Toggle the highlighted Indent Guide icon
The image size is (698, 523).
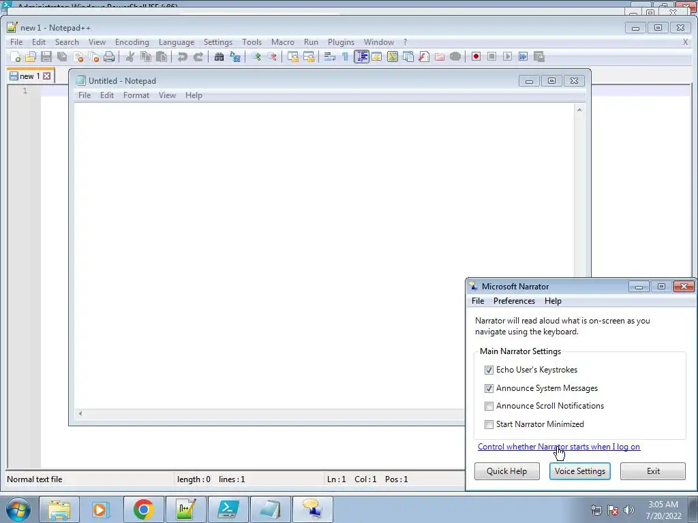coord(361,57)
